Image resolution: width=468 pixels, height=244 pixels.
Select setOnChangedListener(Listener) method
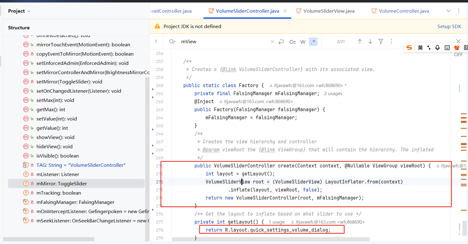tap(79, 91)
